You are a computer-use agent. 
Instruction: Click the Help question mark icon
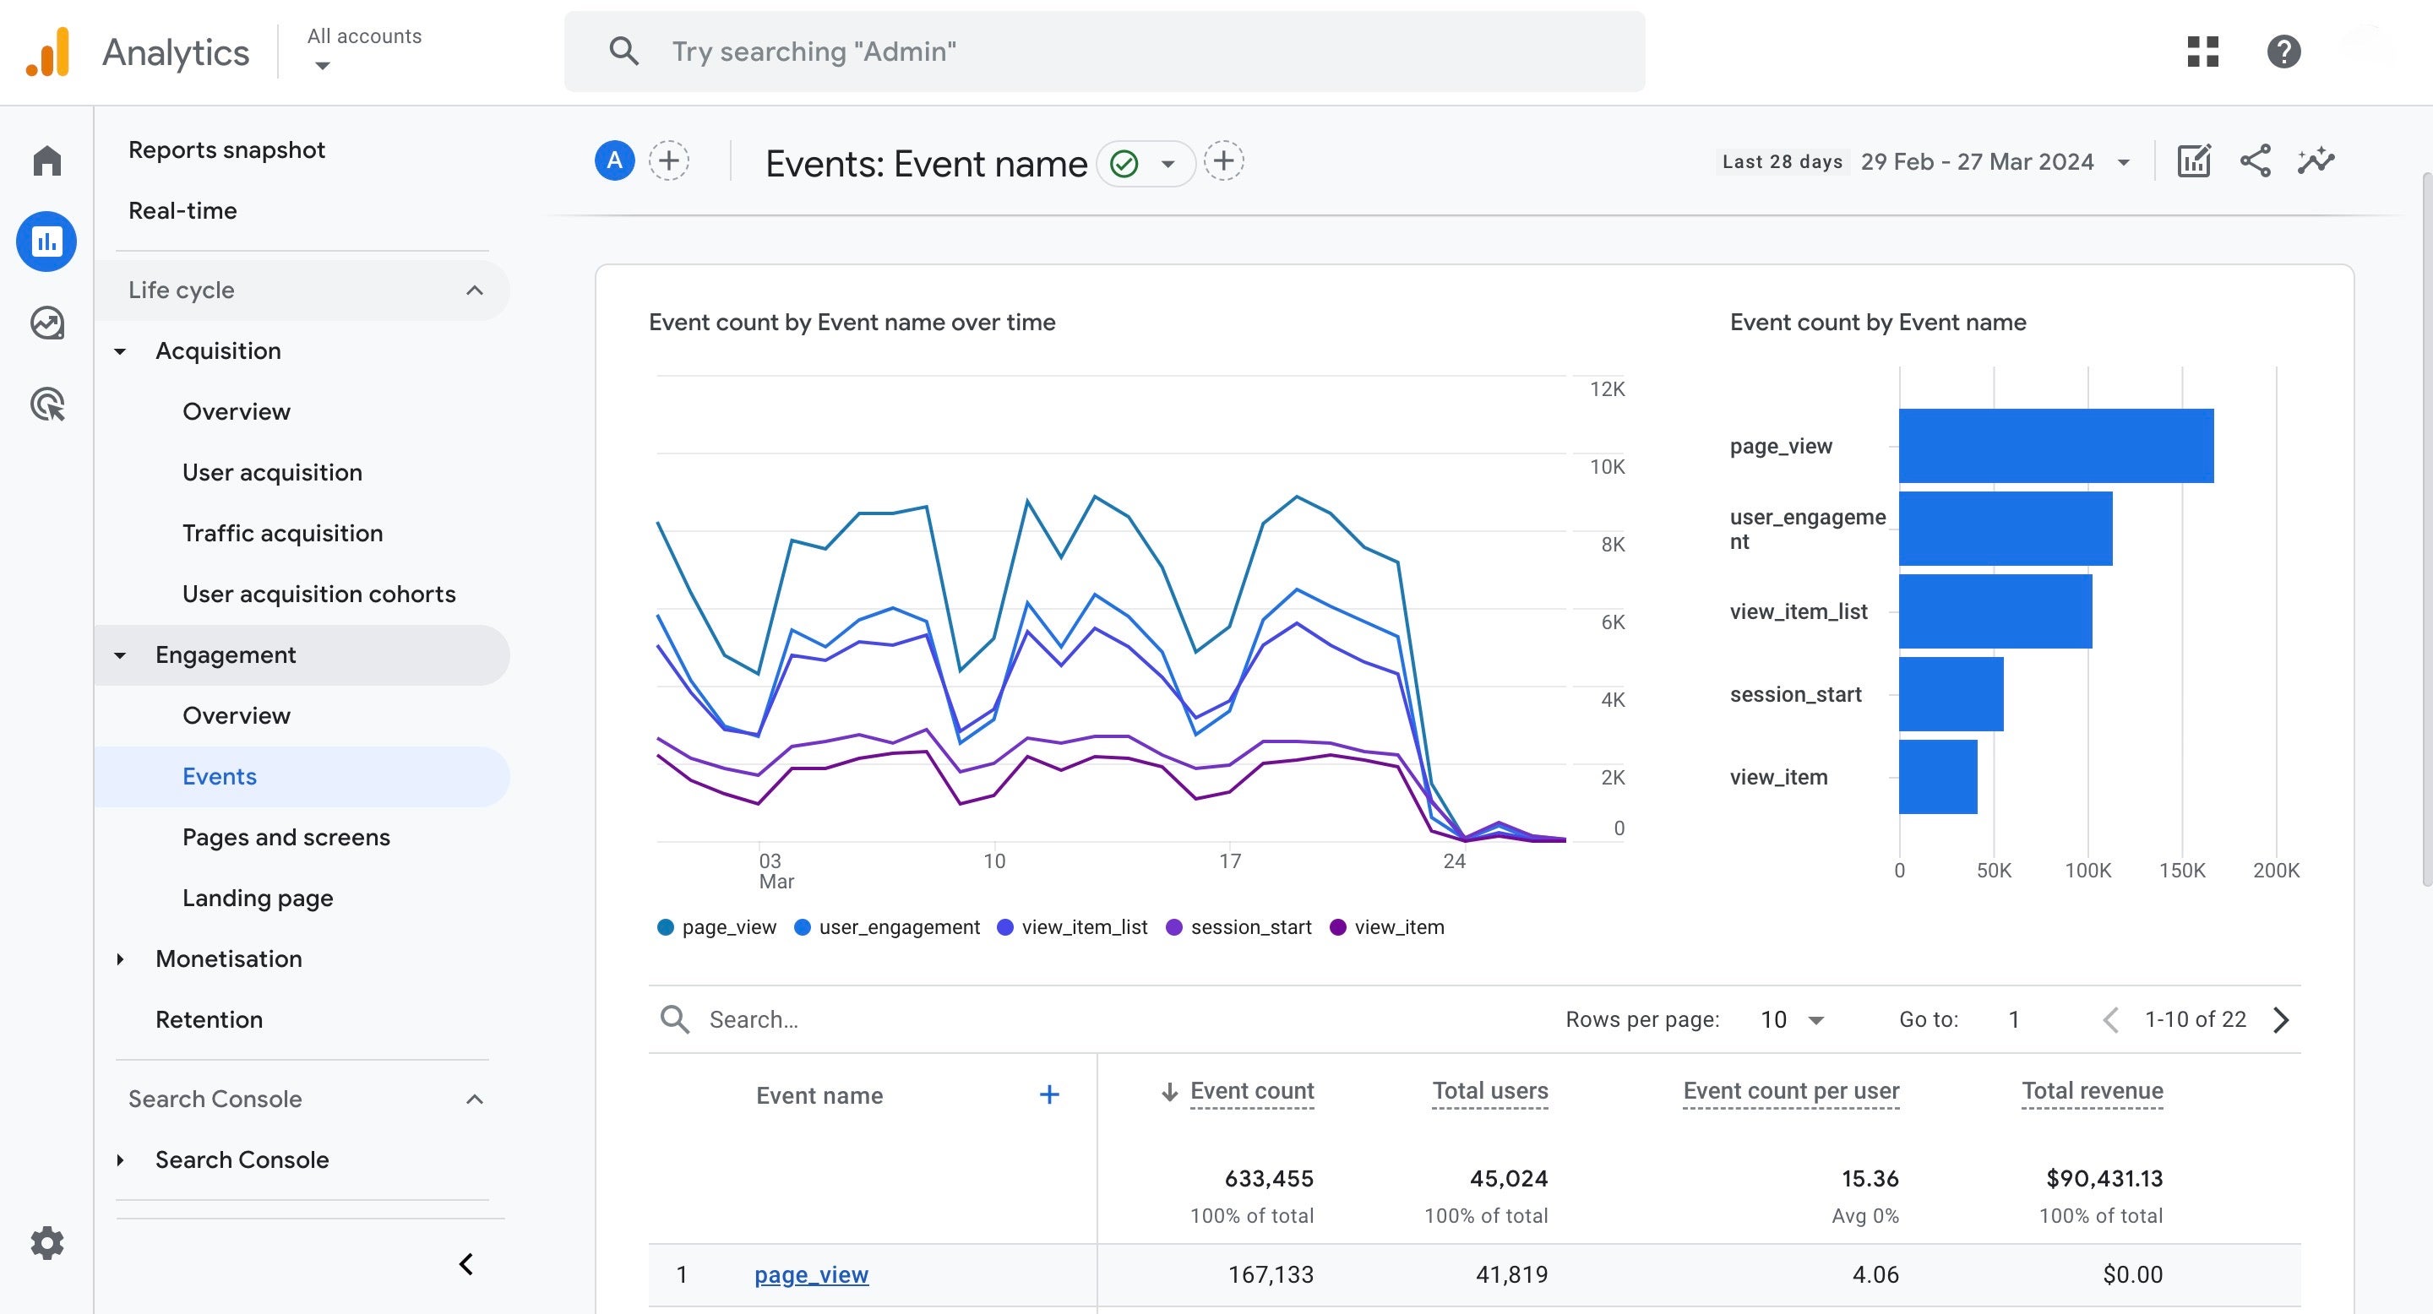click(x=2283, y=51)
